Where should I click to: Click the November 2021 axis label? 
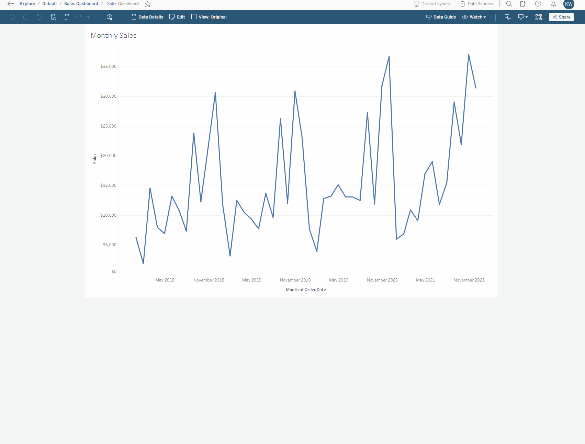[469, 280]
